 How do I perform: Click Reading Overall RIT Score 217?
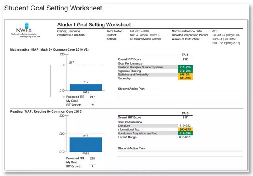185,117
